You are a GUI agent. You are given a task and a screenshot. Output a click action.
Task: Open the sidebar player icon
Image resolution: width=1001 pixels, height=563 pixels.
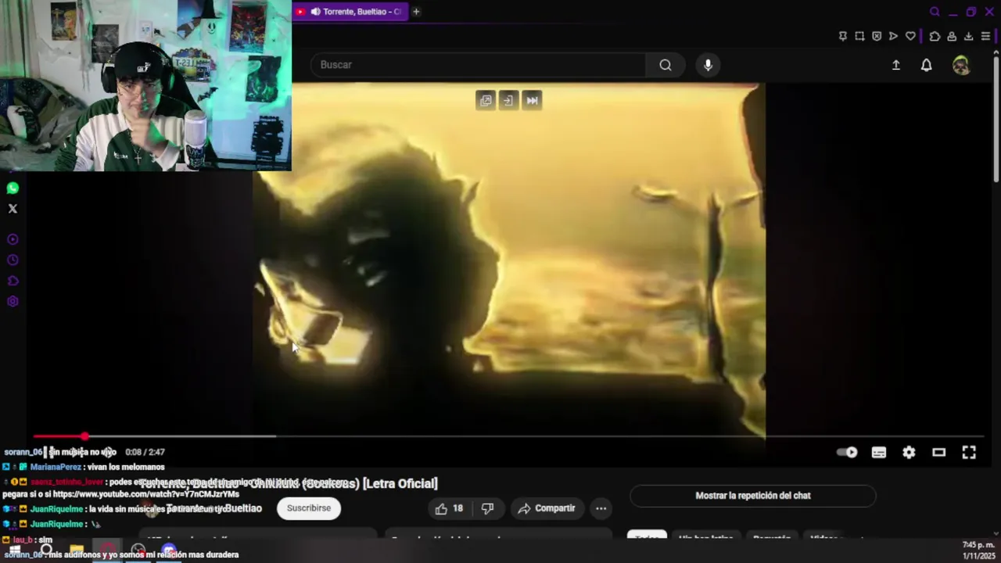[x=13, y=239]
